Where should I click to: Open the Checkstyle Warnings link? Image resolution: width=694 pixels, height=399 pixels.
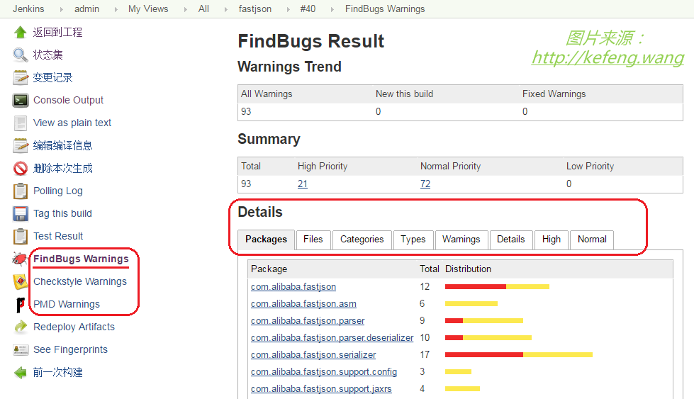coord(79,281)
